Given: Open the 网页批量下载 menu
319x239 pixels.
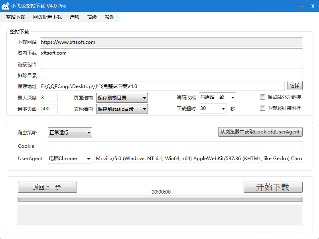Looking at the screenshot, I should click(47, 17).
